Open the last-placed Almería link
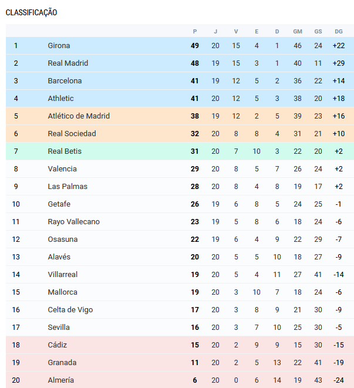Screen dimensions: 354x388 [x=60, y=380]
